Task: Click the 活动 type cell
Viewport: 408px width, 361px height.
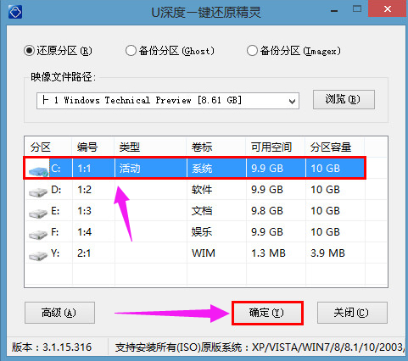Action: point(130,169)
